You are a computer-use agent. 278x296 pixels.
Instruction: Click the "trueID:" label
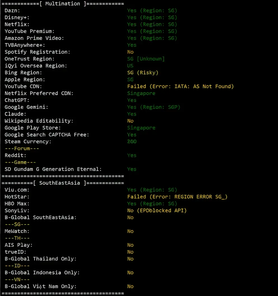[15, 252]
